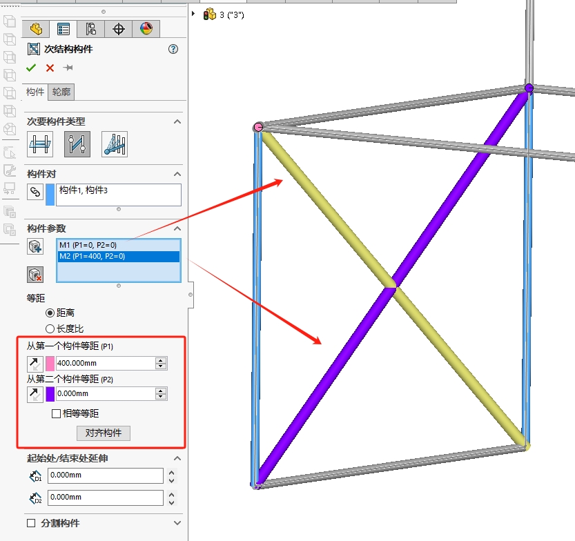Enable the 相等等距 checkbox

[56, 414]
